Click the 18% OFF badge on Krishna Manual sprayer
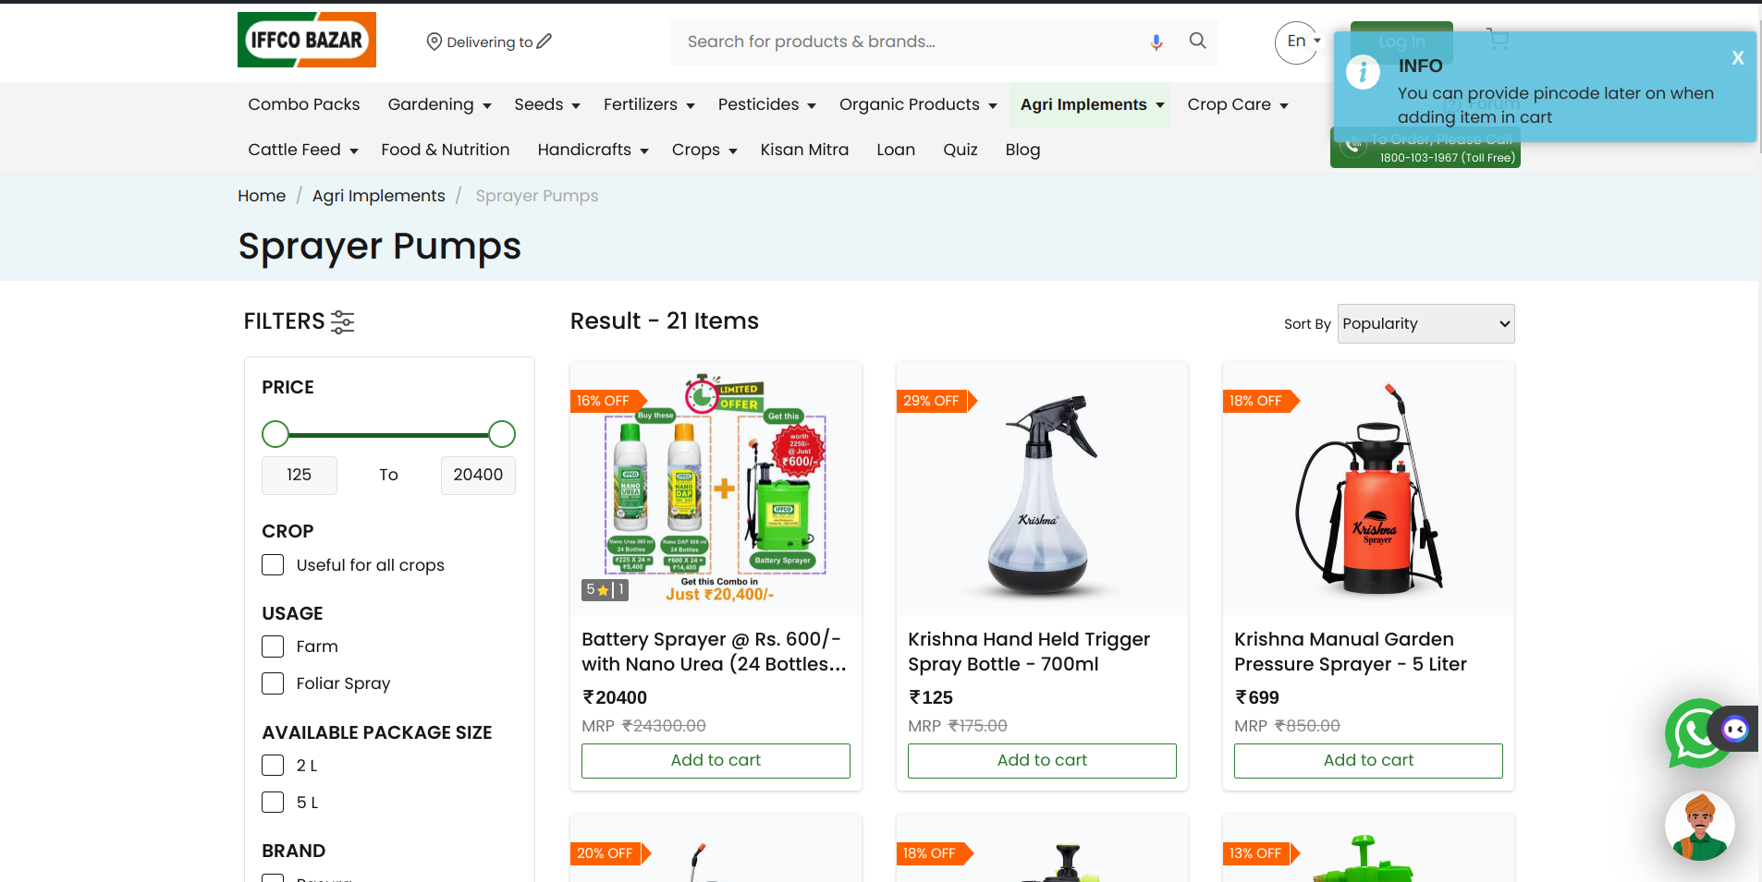 (x=1259, y=401)
